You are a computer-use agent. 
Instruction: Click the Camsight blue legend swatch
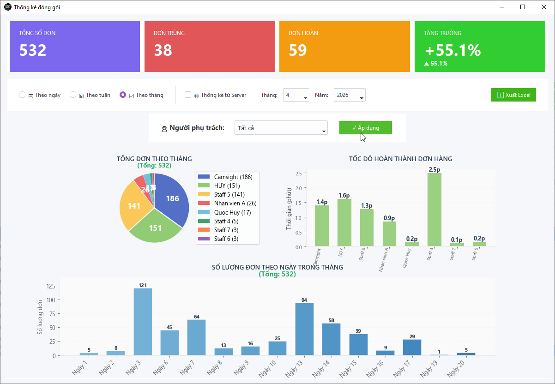pos(204,177)
